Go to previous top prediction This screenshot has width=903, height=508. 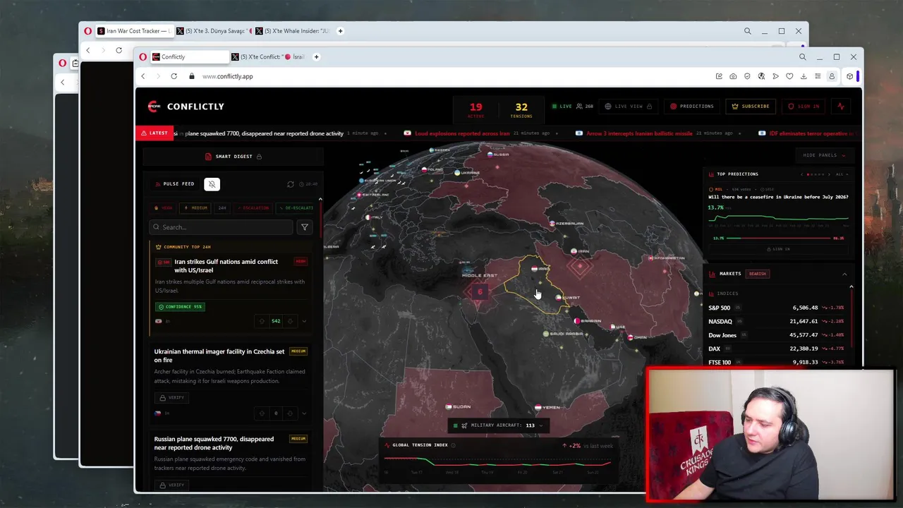[x=801, y=174]
